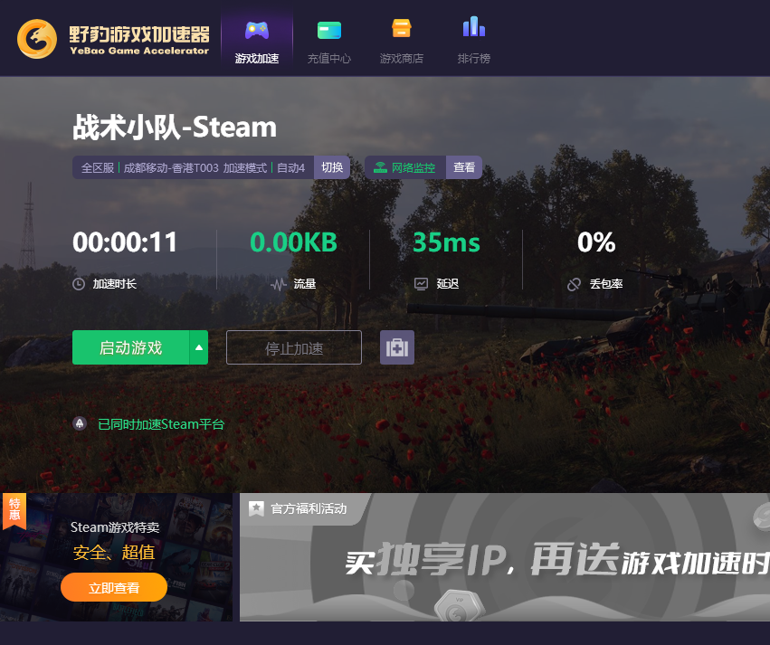The width and height of the screenshot is (770, 645).
Task: Open the Steam游戏特卖 promotion thumbnail
Action: [117, 557]
